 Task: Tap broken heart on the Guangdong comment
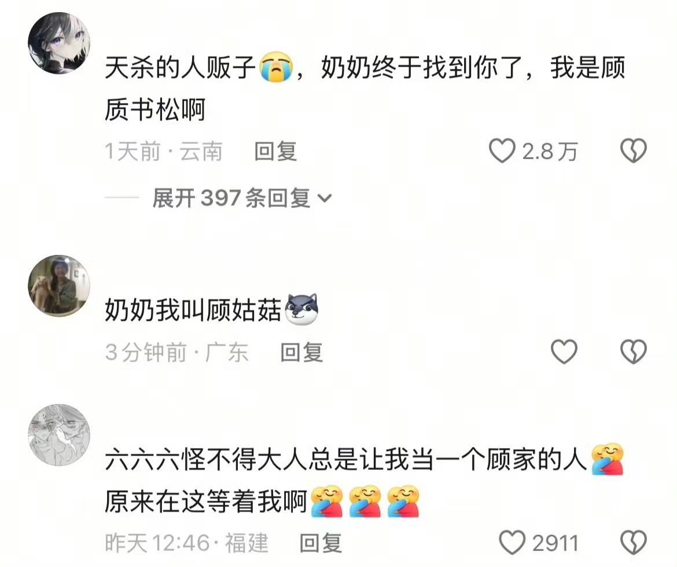pos(634,351)
